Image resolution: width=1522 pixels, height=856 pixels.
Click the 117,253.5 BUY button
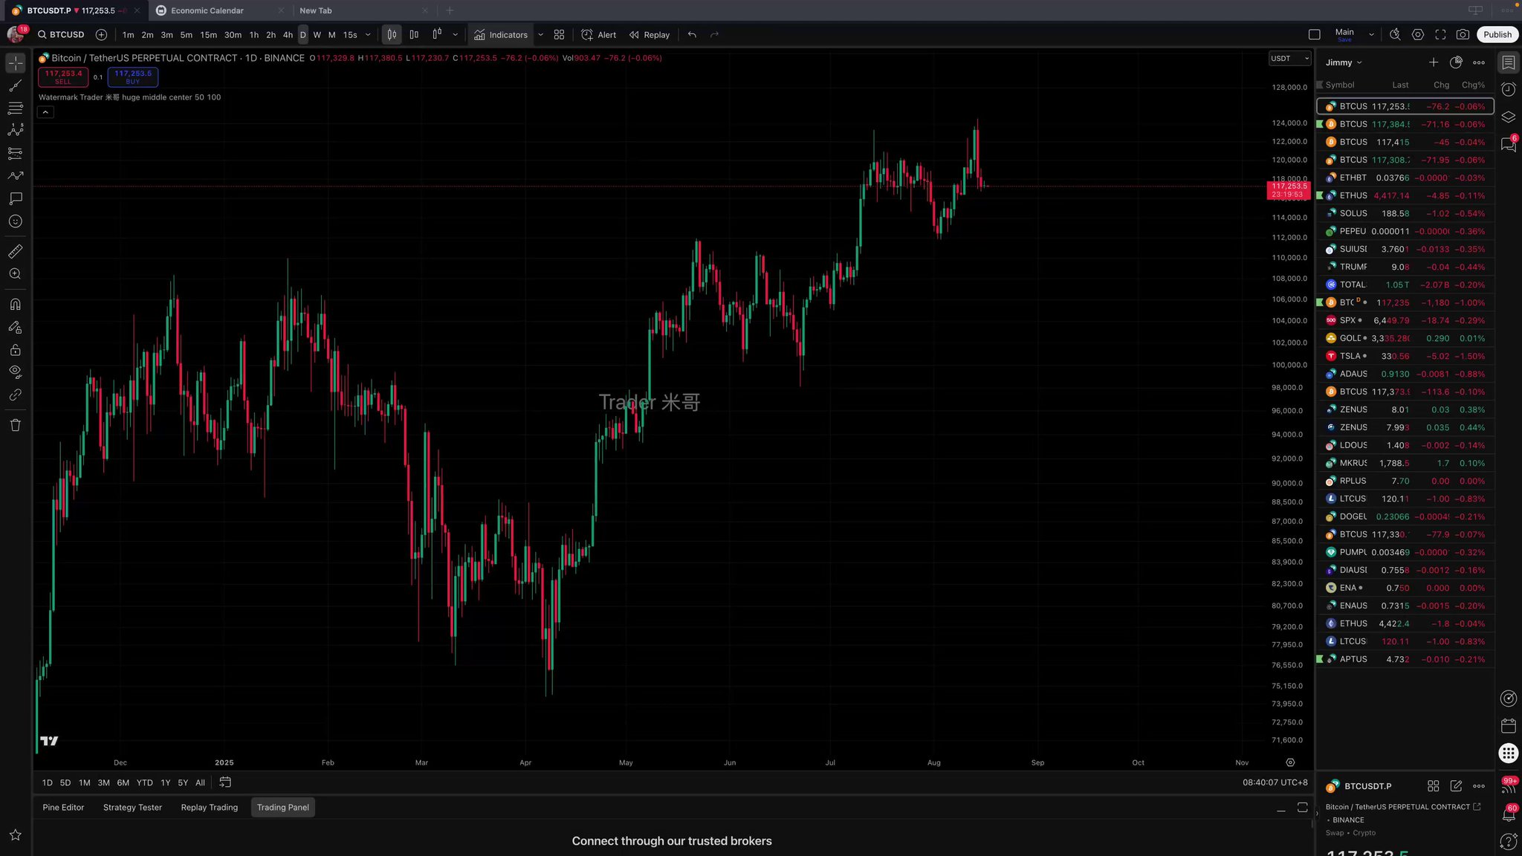pyautogui.click(x=132, y=77)
